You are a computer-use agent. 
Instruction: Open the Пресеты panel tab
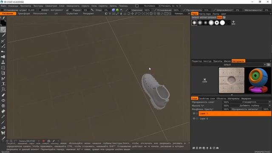(x=218, y=61)
